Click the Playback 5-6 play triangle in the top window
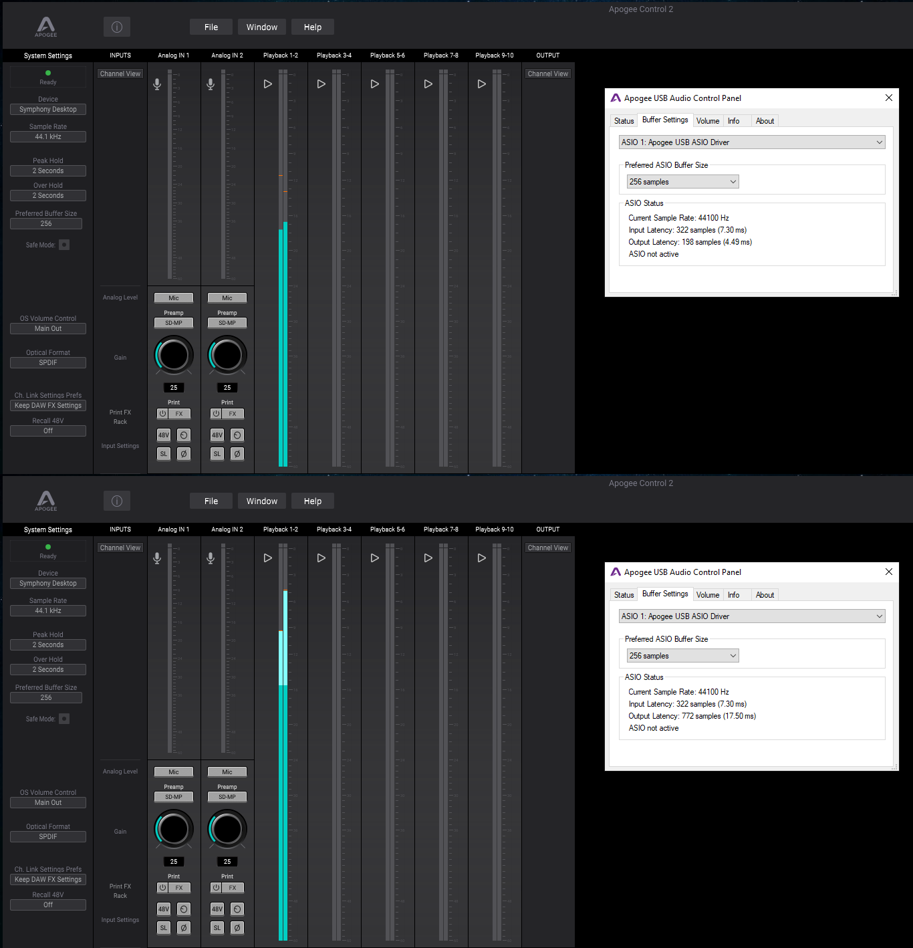913x948 pixels. (375, 84)
